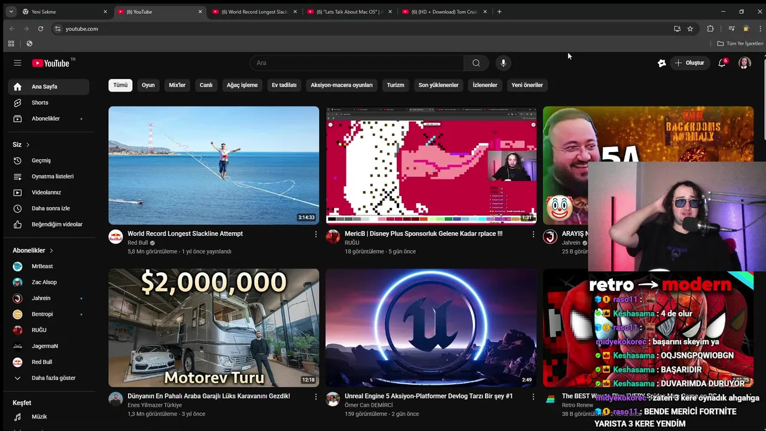
Task: Open the RUĞU subscription in sidebar
Action: point(48,330)
